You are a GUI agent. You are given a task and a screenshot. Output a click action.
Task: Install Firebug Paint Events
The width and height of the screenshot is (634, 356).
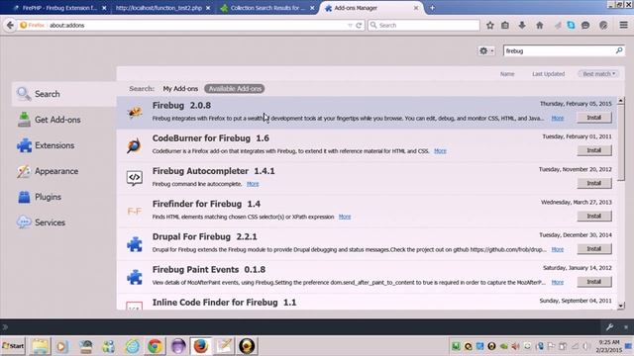click(594, 282)
